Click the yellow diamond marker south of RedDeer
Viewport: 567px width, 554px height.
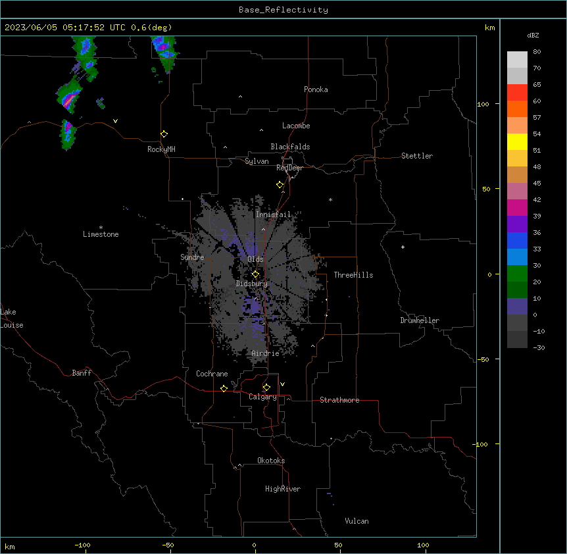(x=280, y=185)
